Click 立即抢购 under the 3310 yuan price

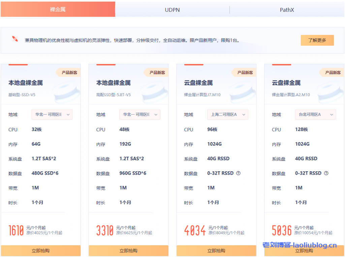tap(128, 251)
